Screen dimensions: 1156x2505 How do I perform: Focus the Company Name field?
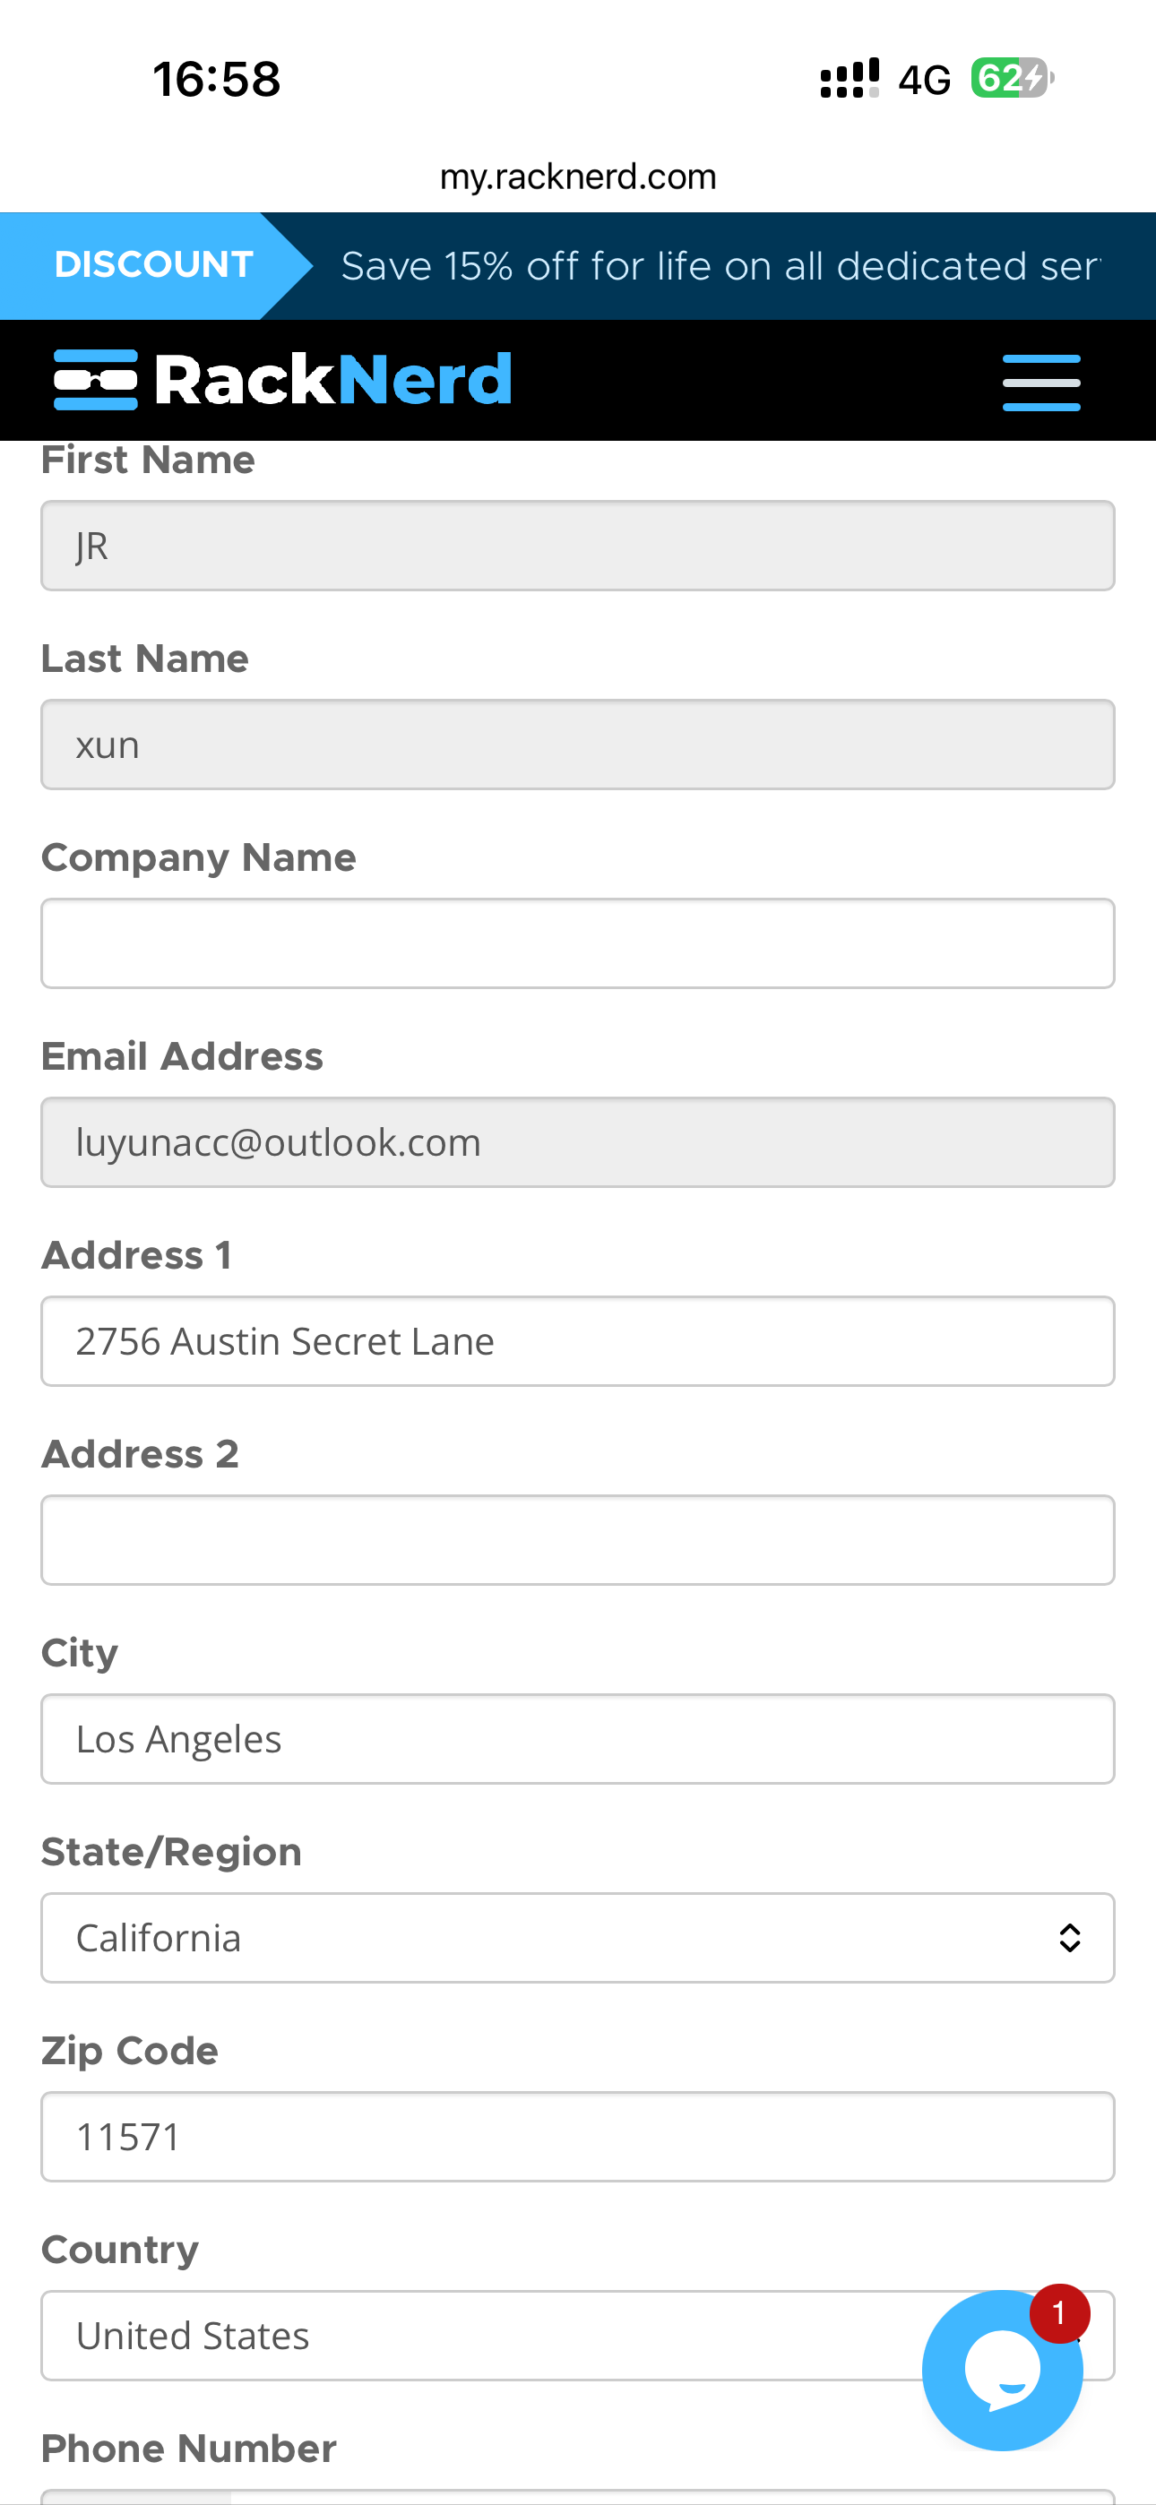(x=578, y=943)
